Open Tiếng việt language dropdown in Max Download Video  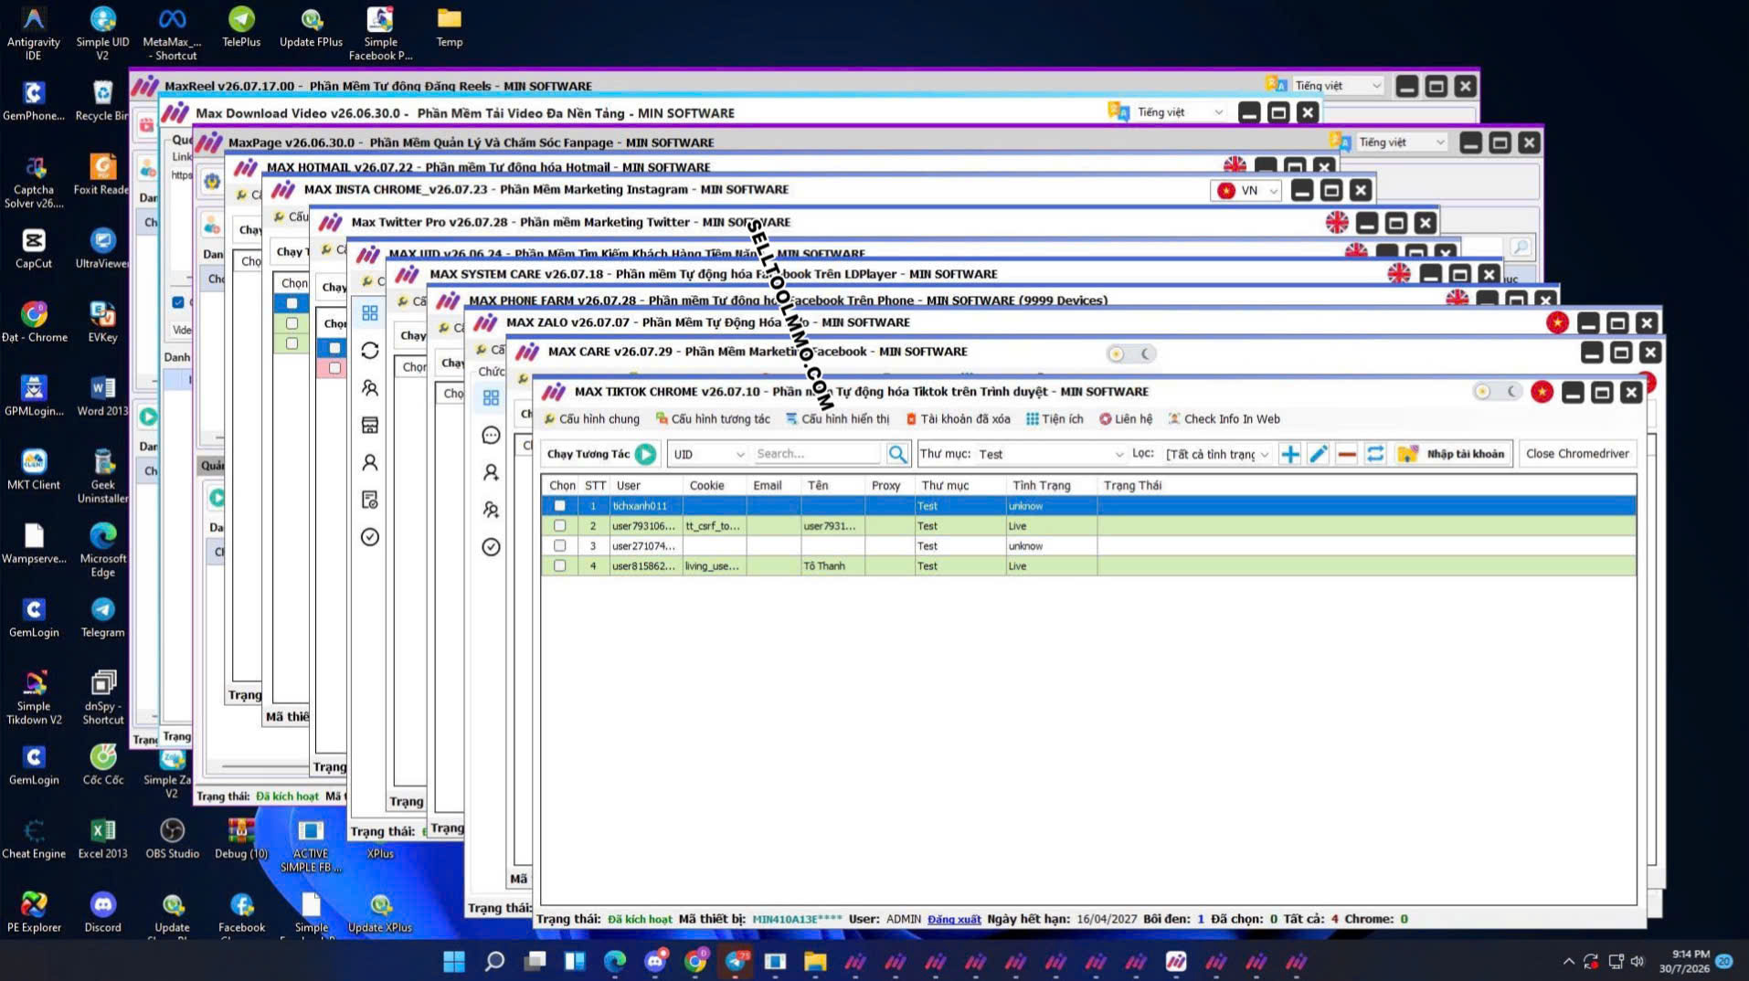coord(1180,112)
